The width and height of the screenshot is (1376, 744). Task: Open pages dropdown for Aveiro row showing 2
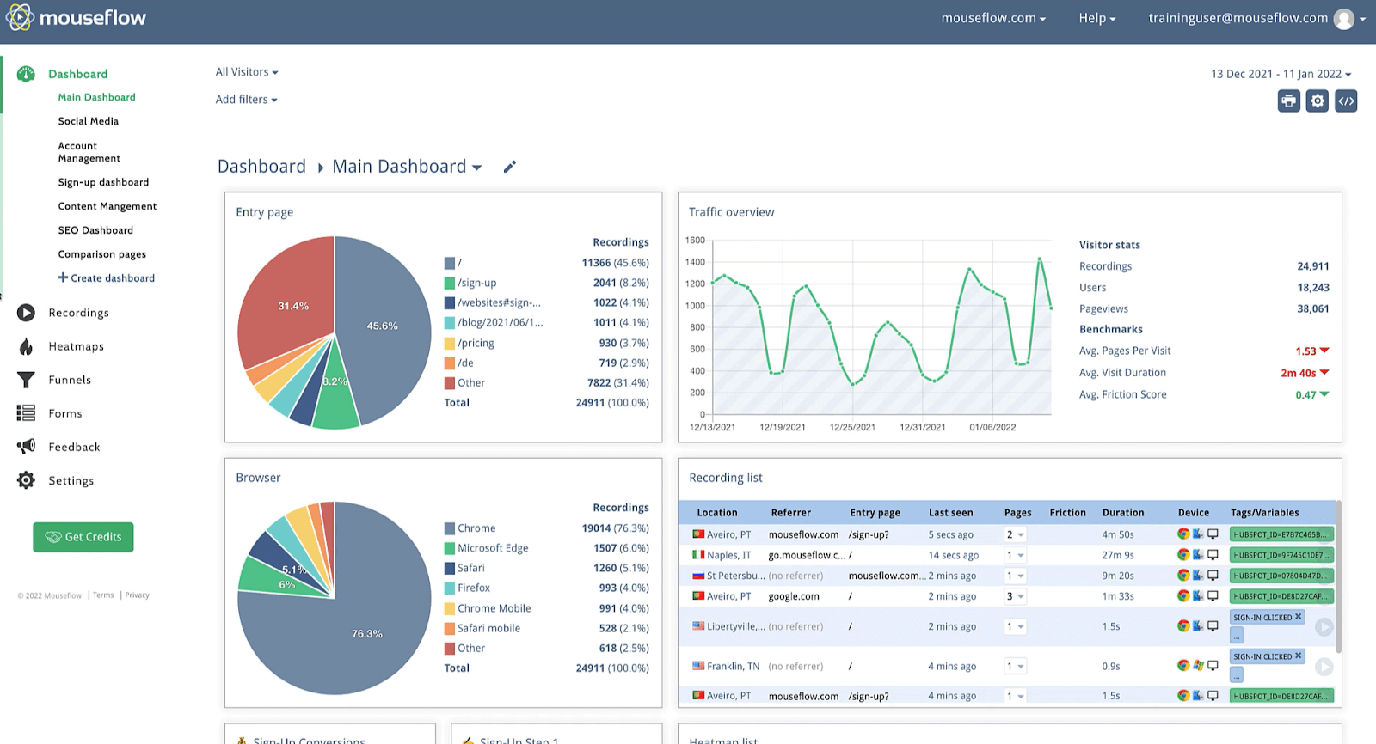1016,534
